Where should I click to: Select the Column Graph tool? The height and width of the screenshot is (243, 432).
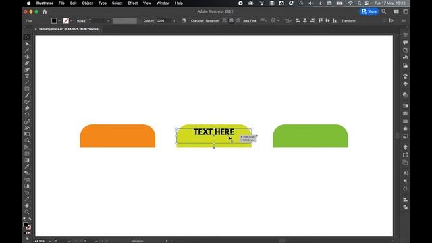pos(27,186)
